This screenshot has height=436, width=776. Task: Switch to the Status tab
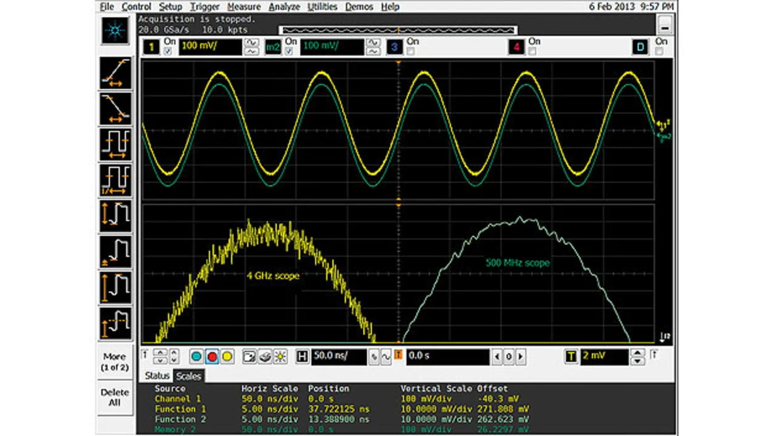157,376
